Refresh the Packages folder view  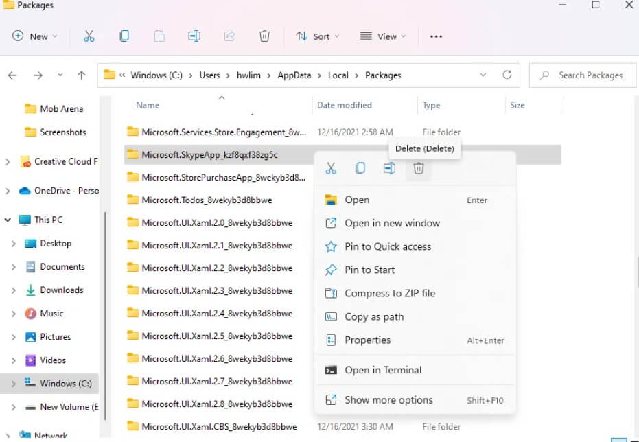coord(507,75)
